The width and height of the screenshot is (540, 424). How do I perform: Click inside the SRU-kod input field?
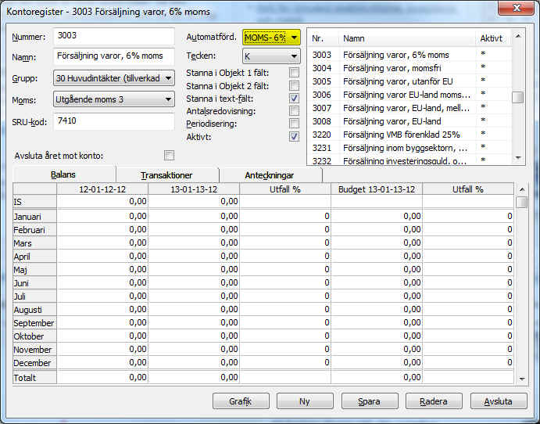pyautogui.click(x=113, y=121)
